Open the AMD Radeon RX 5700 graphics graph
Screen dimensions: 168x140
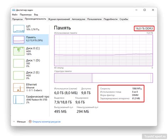tap(19, 99)
